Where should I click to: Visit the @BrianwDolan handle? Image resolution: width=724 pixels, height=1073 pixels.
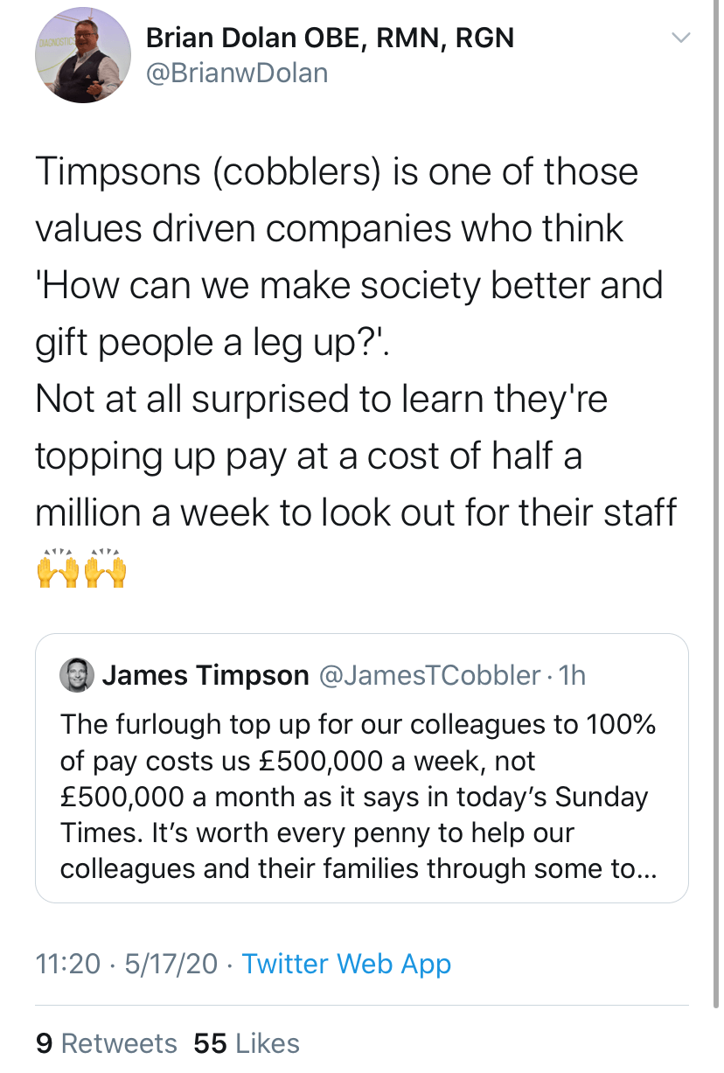coord(237,73)
